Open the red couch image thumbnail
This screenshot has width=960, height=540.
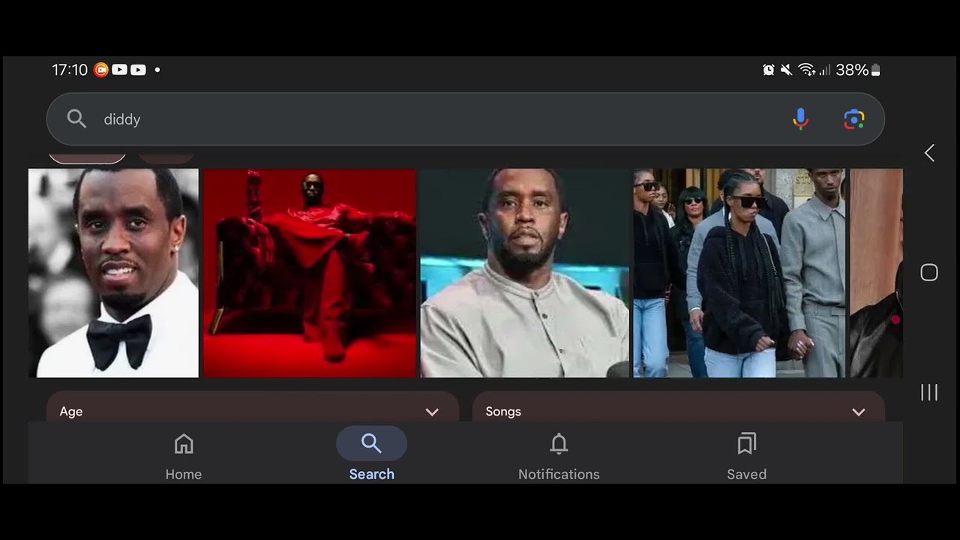[309, 273]
